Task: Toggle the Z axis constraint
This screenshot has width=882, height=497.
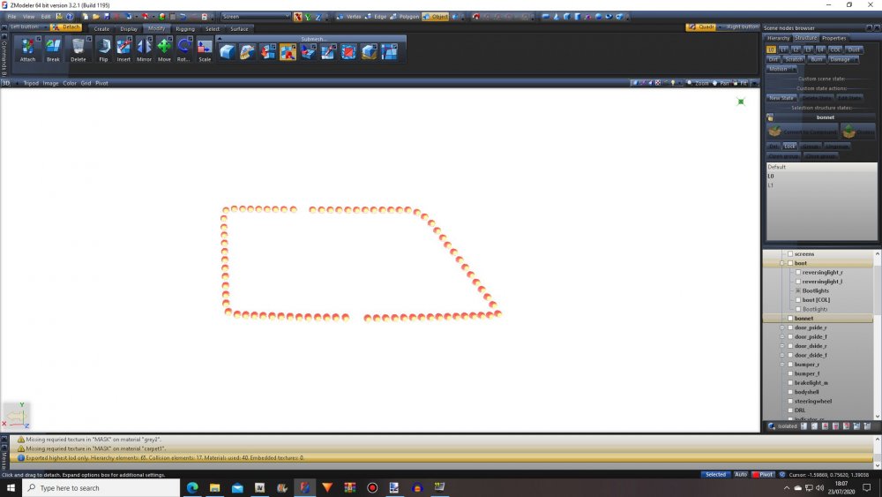Action: 318,17
